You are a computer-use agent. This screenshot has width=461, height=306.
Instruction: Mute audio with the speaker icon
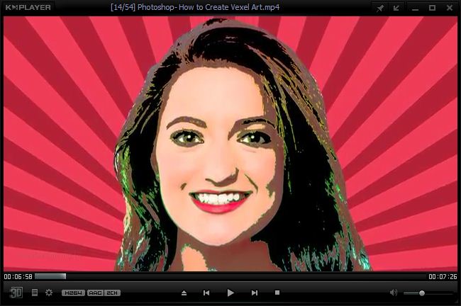(394, 293)
